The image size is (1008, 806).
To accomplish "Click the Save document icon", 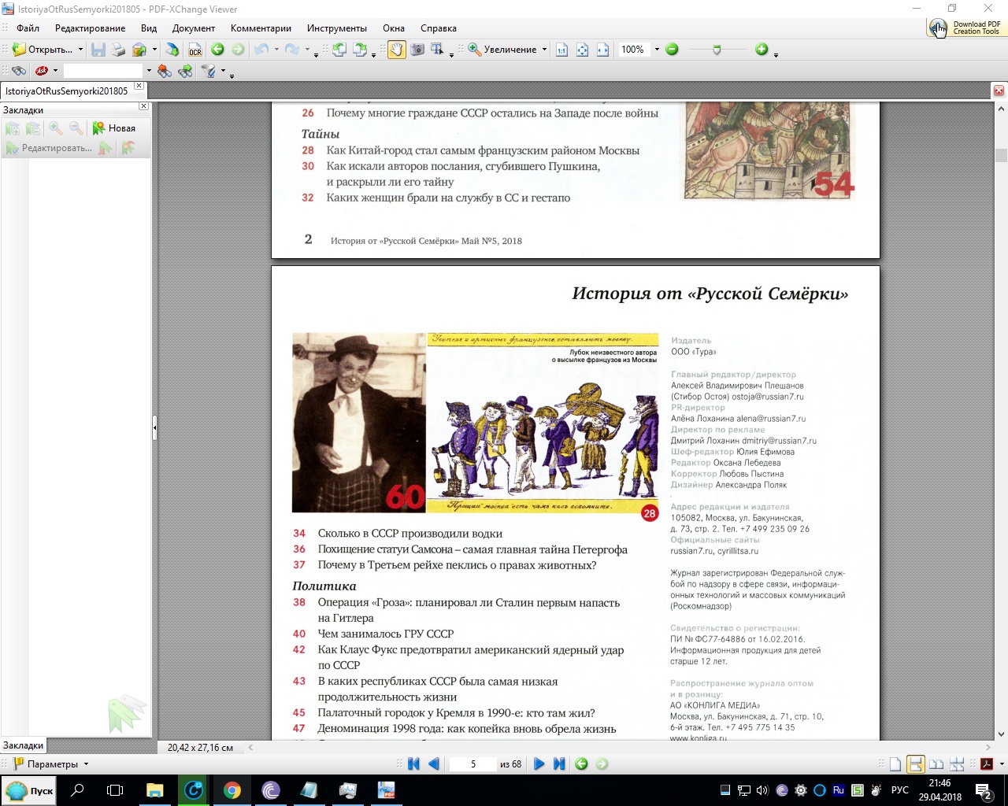I will (x=98, y=50).
